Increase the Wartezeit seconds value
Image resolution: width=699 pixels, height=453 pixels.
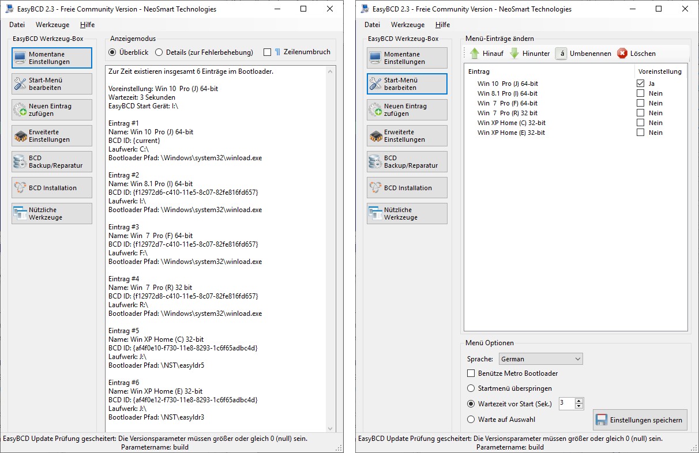pyautogui.click(x=580, y=401)
